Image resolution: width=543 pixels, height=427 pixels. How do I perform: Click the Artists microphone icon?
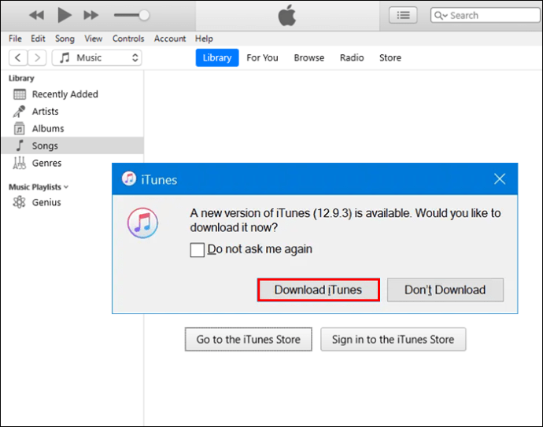pyautogui.click(x=19, y=112)
